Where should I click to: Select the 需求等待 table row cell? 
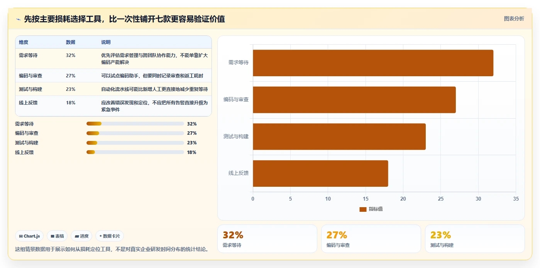pos(28,55)
